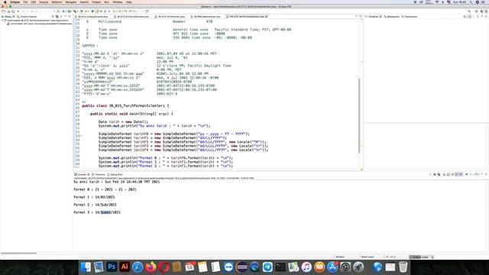Switch to the Project Explorer tab
The image size is (489, 275).
pos(28,17)
